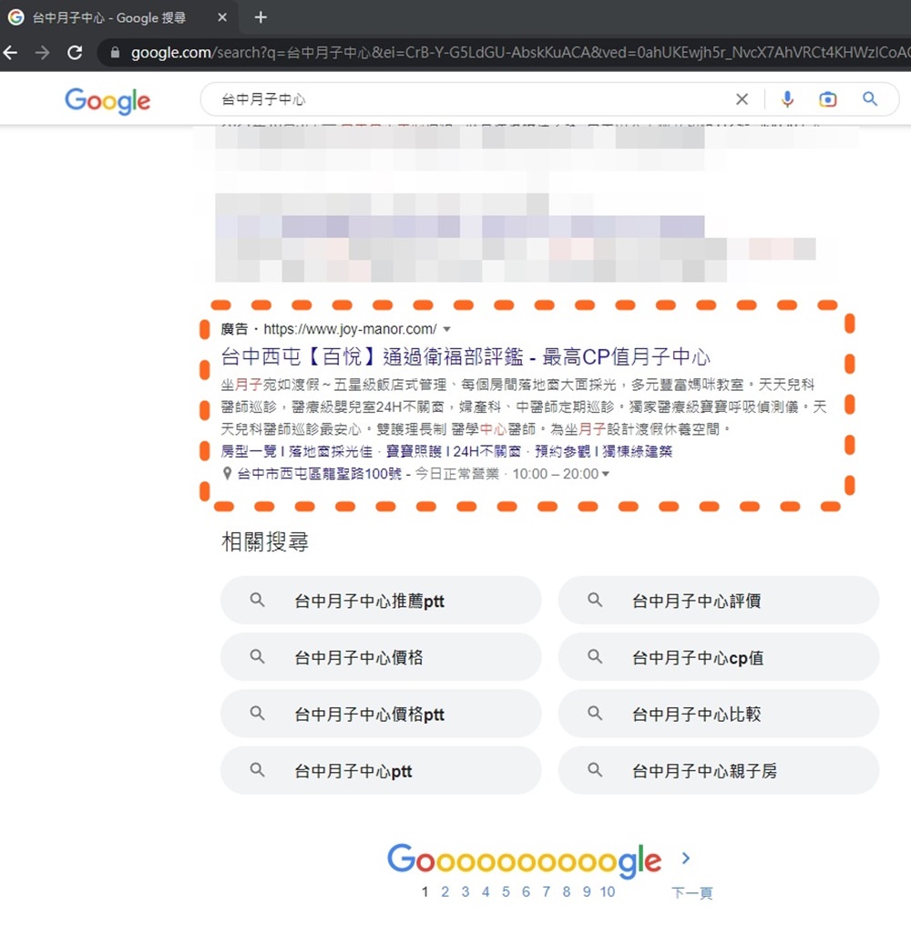The image size is (911, 926).
Task: Open address 台中市西屯區龍聖路100號 link
Action: [x=320, y=474]
